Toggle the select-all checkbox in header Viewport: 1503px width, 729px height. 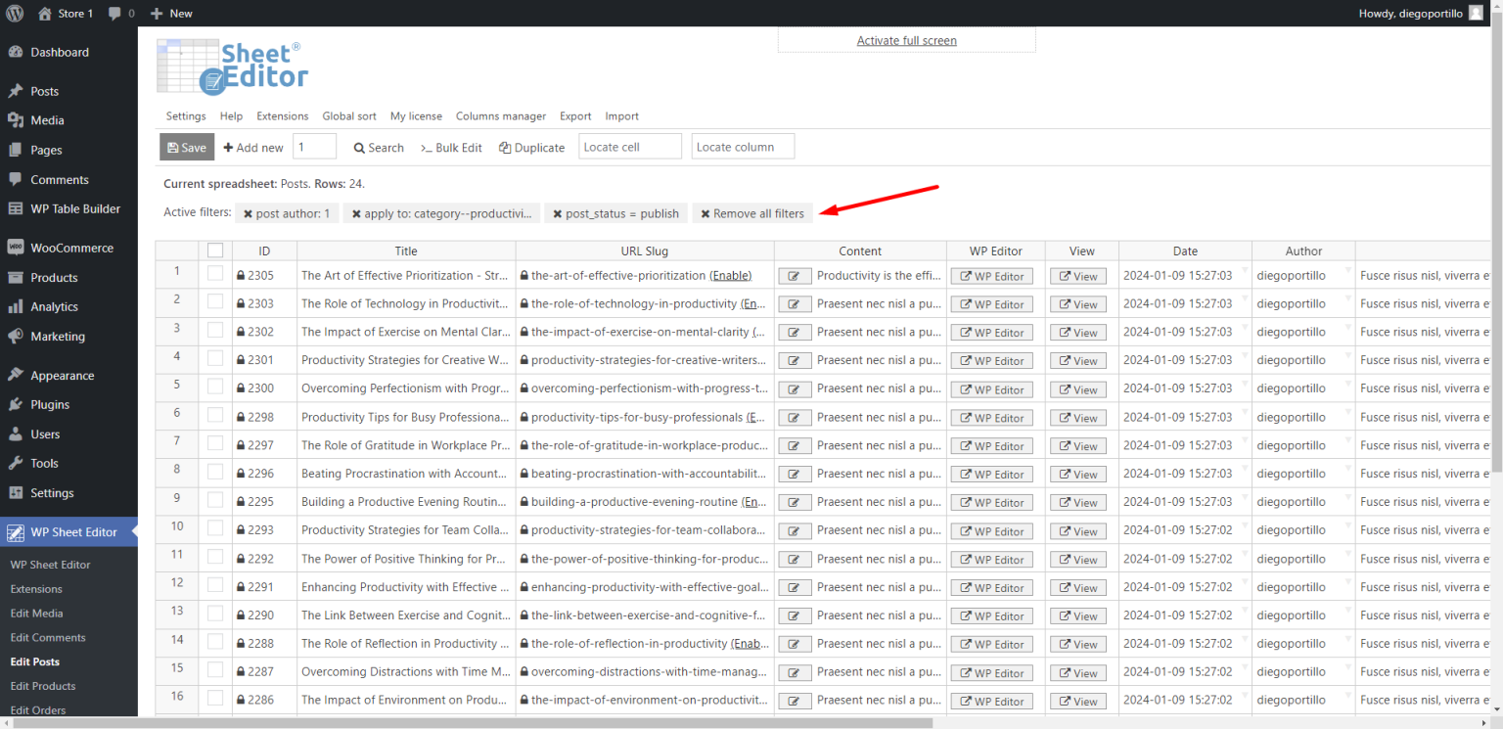215,251
